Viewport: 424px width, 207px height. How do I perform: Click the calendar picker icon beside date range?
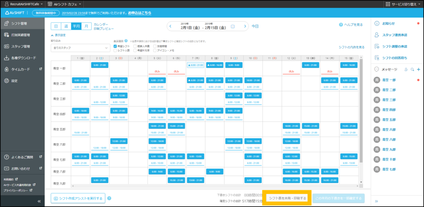click(x=233, y=26)
